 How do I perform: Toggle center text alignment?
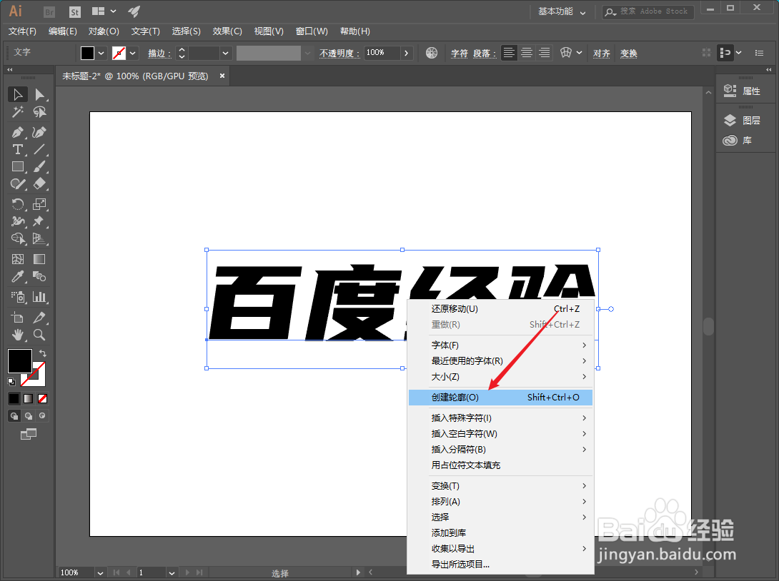coord(527,53)
